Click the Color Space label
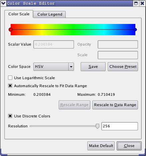The width and height of the screenshot is (146, 156). coord(19,67)
